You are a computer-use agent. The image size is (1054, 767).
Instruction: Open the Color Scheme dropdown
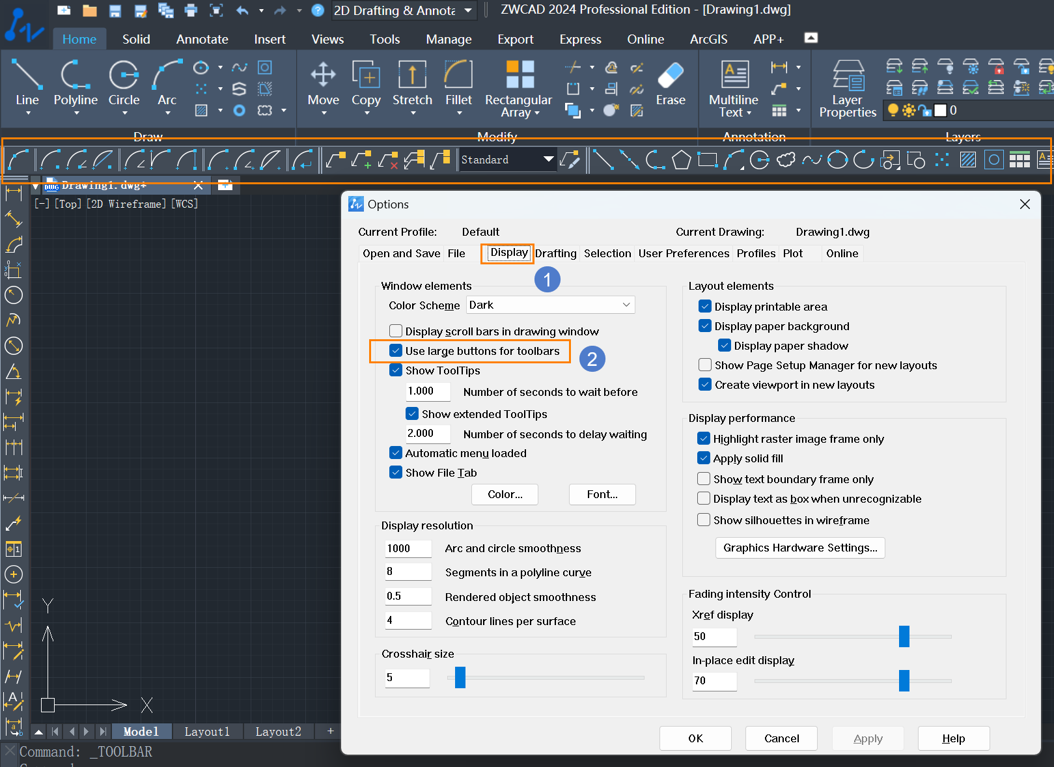click(550, 305)
